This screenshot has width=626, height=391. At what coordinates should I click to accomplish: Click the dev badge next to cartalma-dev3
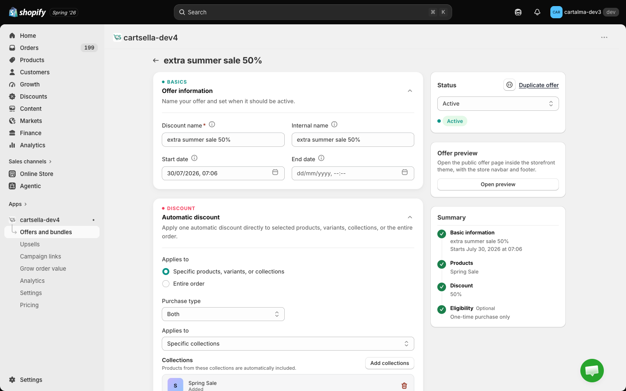click(611, 12)
